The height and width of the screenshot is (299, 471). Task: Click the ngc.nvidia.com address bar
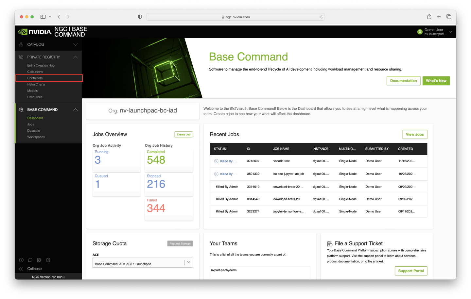[x=235, y=17]
